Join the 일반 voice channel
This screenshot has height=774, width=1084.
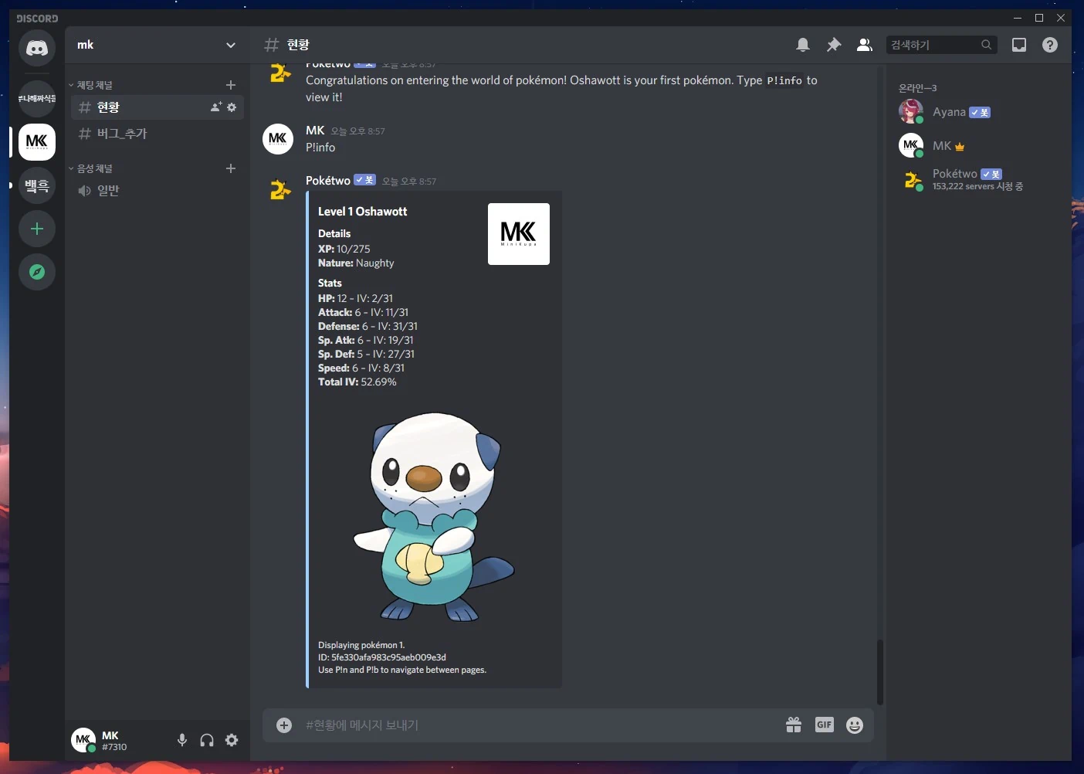tap(157, 191)
